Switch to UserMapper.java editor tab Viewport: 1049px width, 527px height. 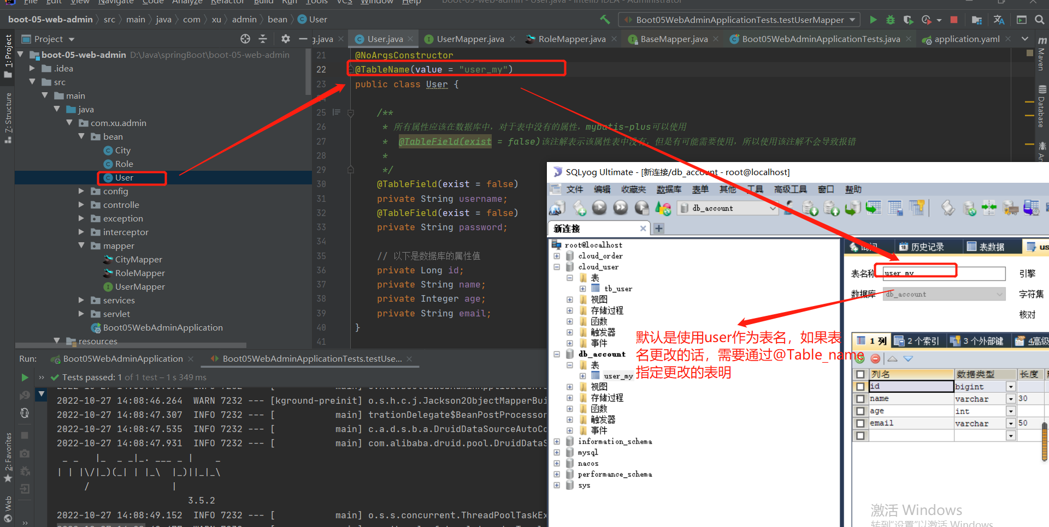470,39
